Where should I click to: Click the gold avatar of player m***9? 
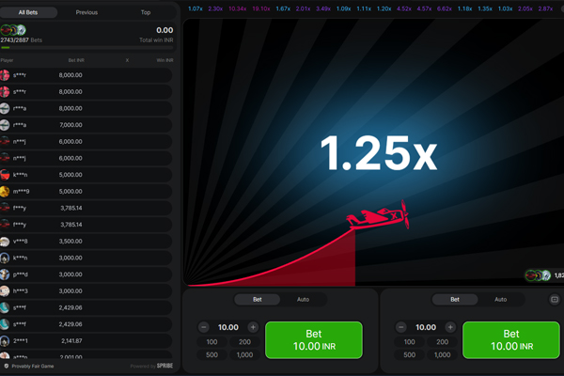tap(6, 192)
